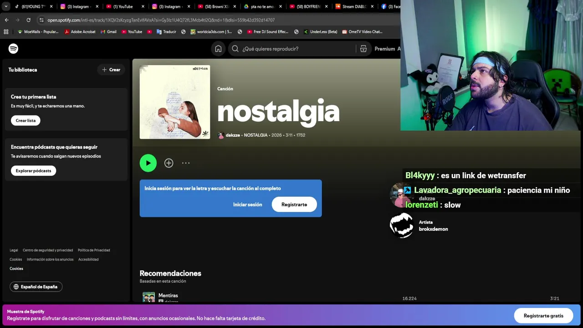Image resolution: width=583 pixels, height=328 pixels.
Task: Click the Mentiras track thumbnail
Action: coord(148,297)
